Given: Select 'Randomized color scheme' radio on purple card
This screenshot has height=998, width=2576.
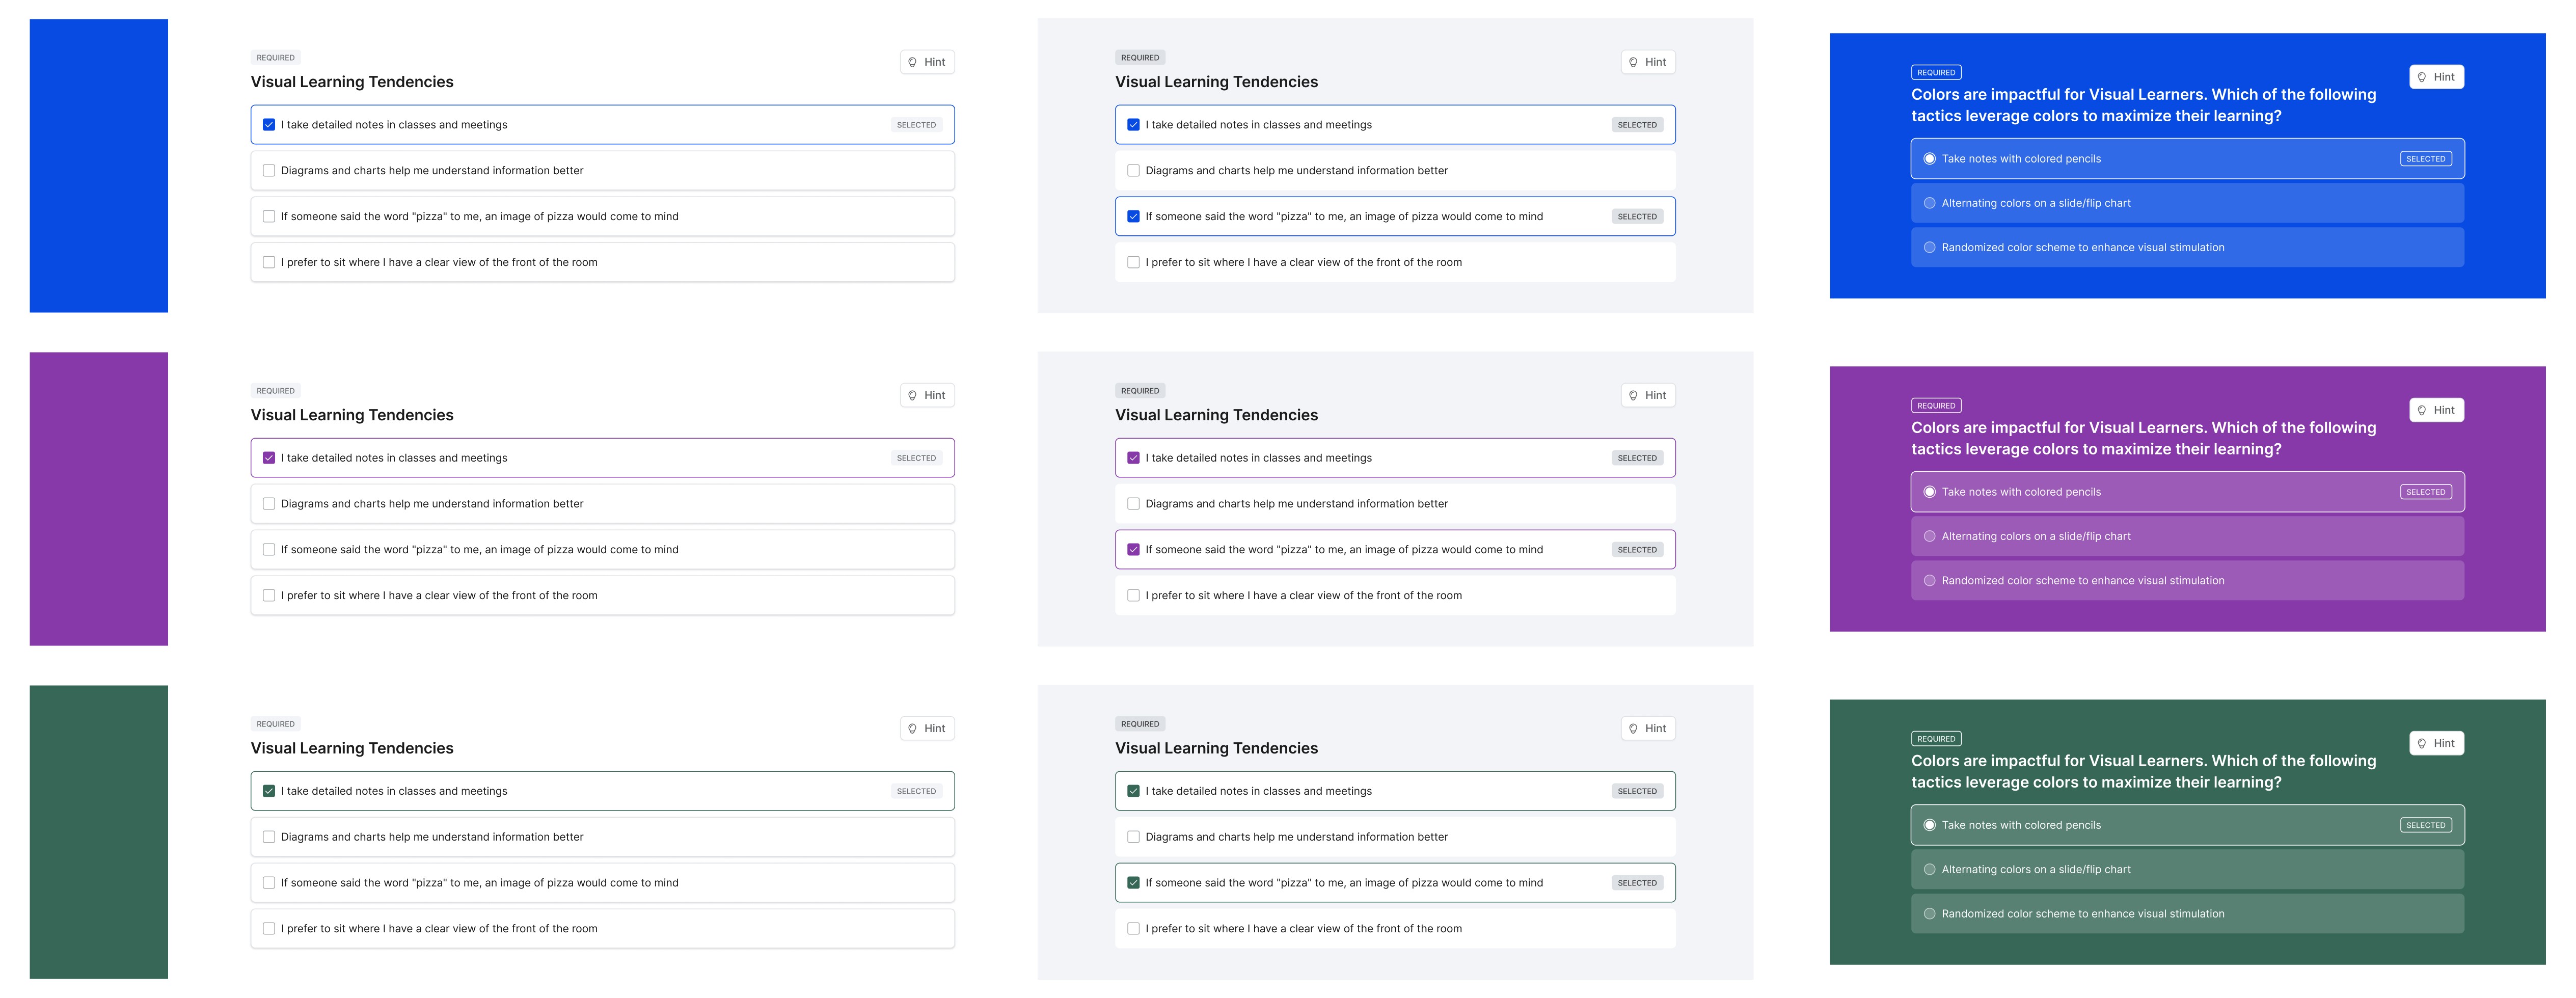Looking at the screenshot, I should [x=1930, y=581].
